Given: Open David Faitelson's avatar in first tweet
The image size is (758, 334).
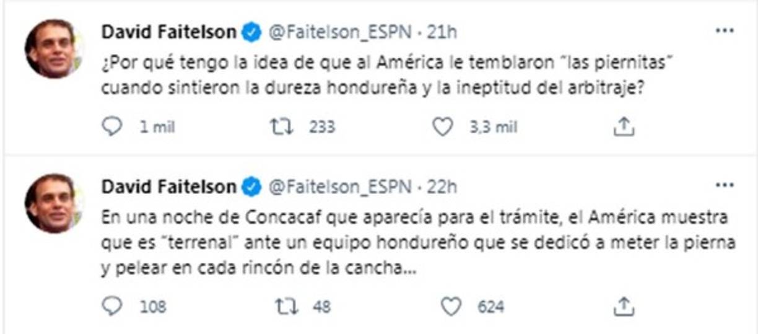Looking at the screenshot, I should coord(52,49).
